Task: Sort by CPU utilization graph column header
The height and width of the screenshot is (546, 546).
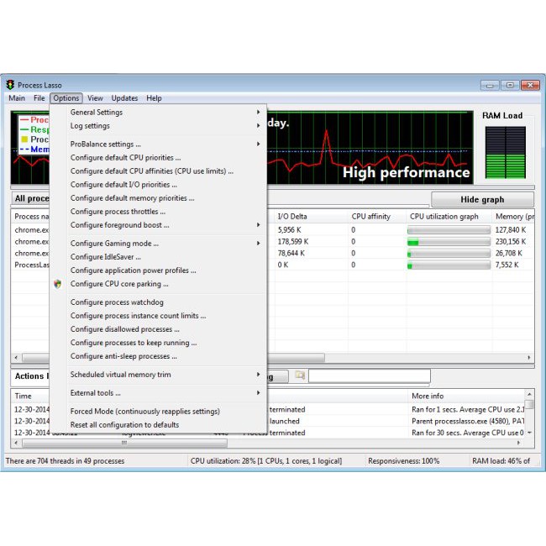Action: pos(449,217)
